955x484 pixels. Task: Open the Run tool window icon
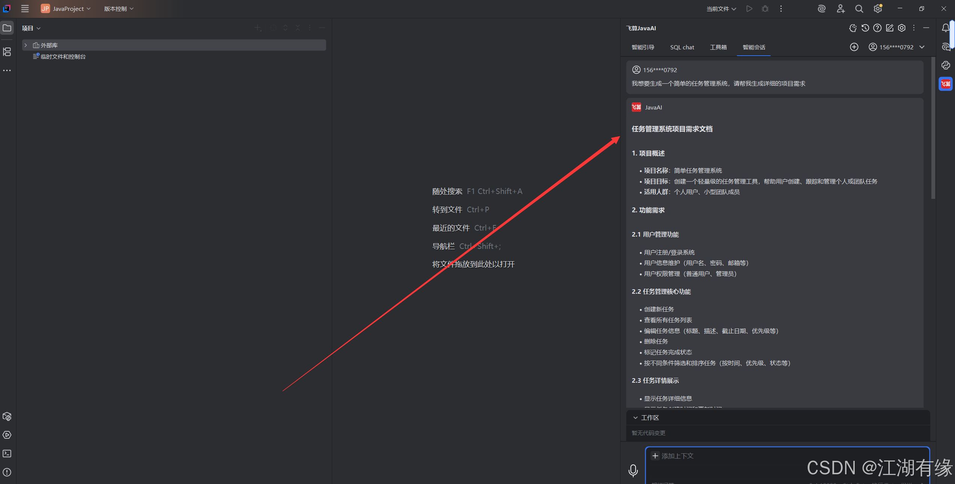click(x=7, y=435)
